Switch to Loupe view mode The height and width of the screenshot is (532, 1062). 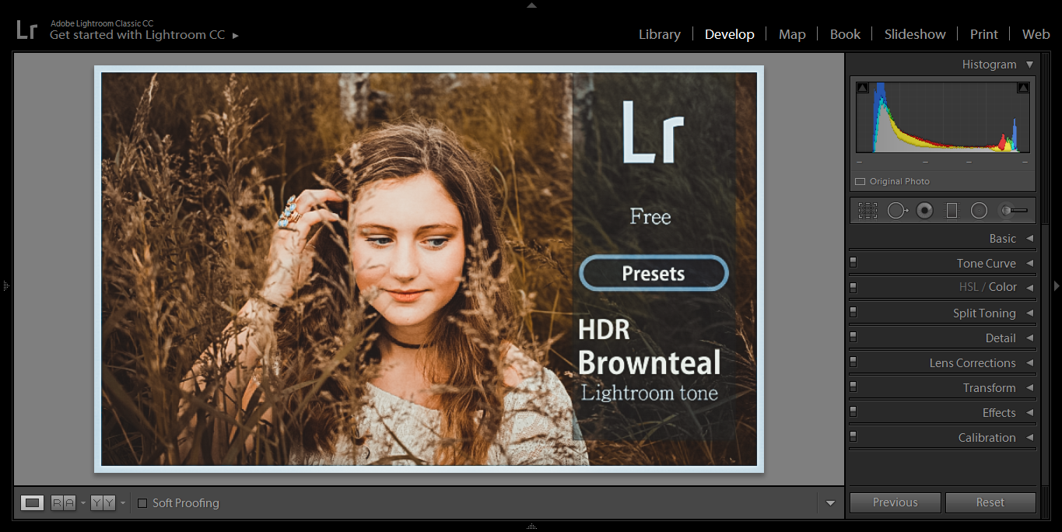tap(32, 503)
